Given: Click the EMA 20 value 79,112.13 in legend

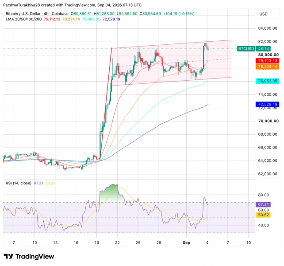Looking at the screenshot, I should pyautogui.click(x=52, y=19).
